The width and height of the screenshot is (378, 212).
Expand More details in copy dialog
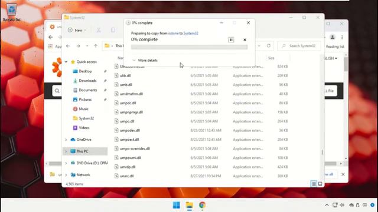[x=145, y=60]
